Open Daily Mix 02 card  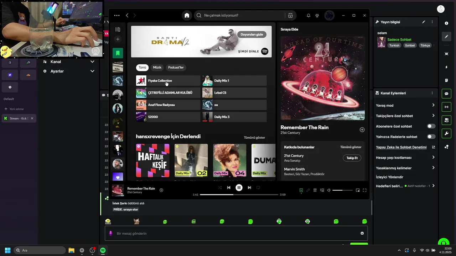pyautogui.click(x=191, y=160)
